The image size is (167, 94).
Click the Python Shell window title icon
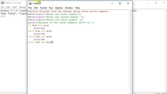[x=2, y=3]
